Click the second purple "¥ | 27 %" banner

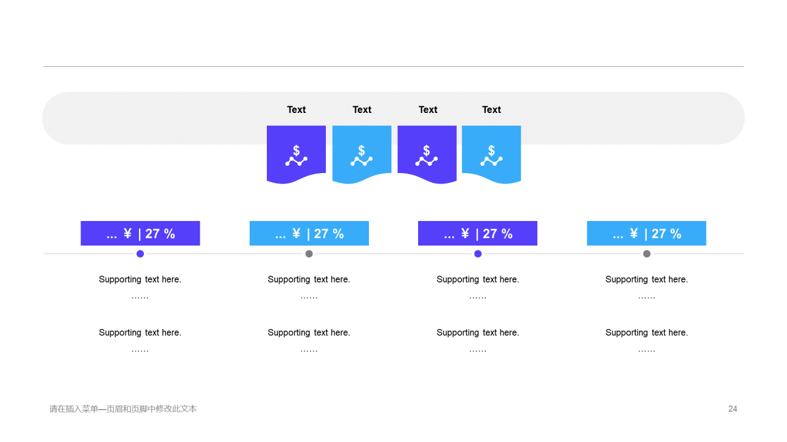[x=478, y=233]
